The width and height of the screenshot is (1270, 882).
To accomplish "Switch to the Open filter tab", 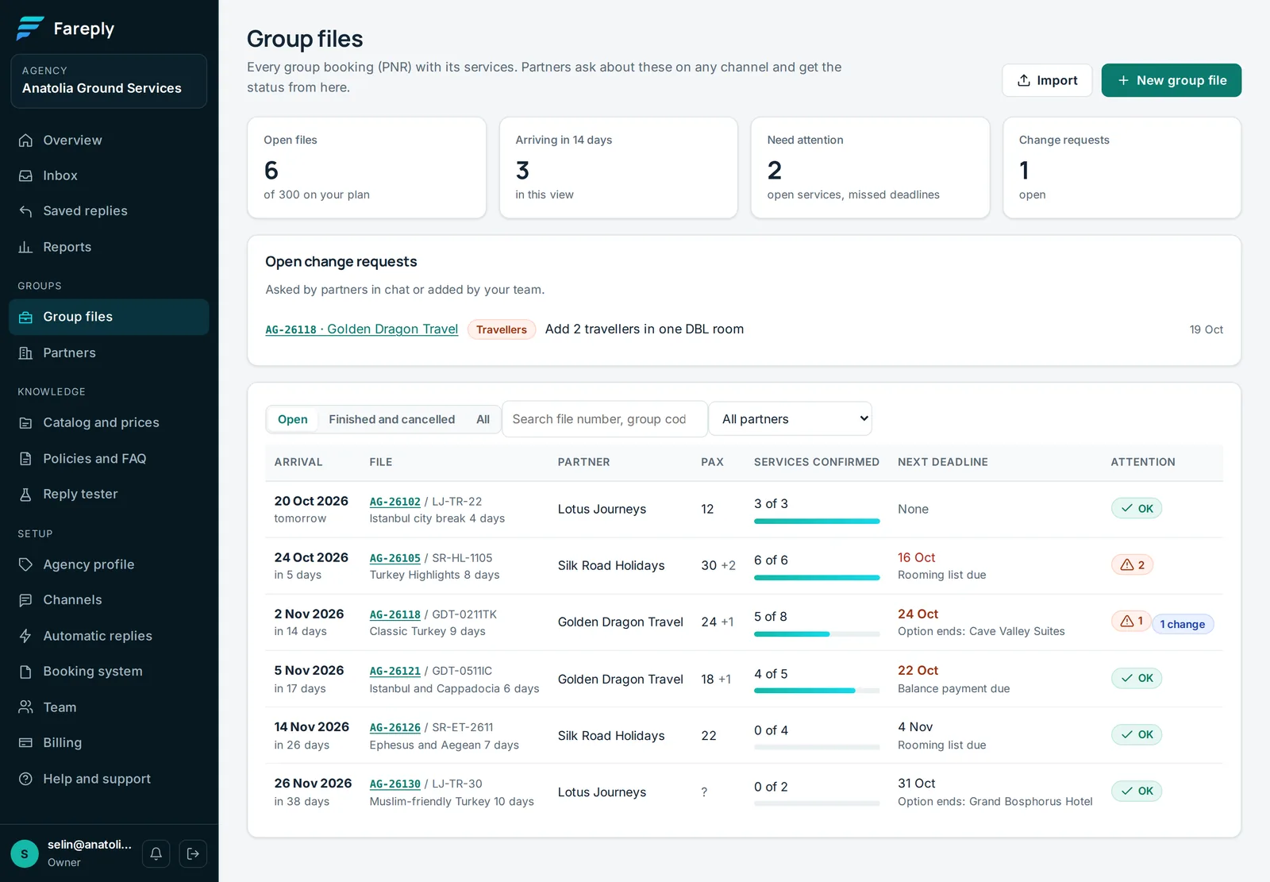I will tap(293, 419).
